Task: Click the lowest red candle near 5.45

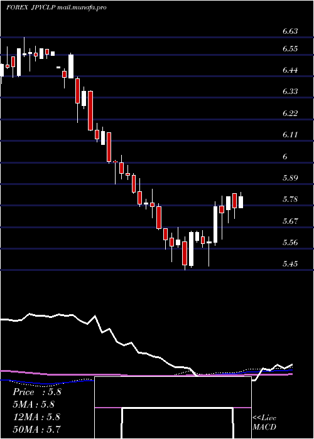Action: [x=185, y=254]
